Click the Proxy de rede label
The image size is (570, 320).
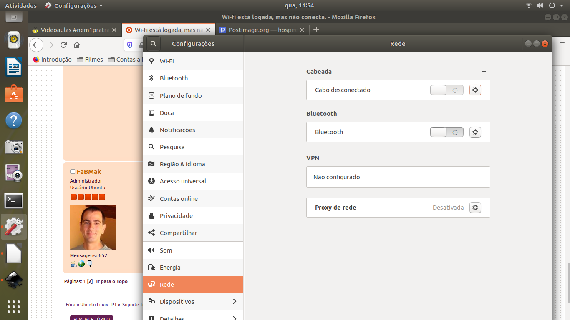(x=335, y=207)
